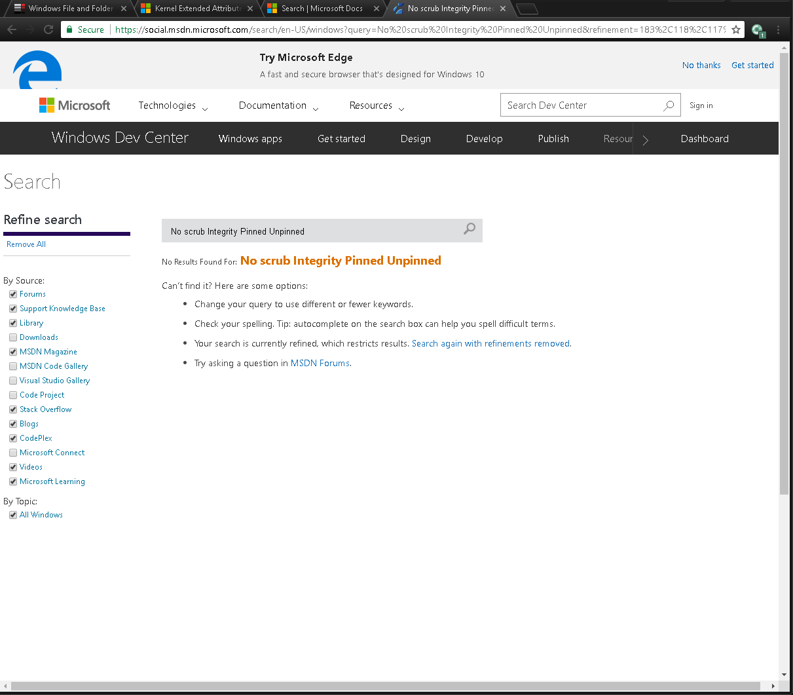Click the Microsoft Edge logo icon

click(37, 67)
